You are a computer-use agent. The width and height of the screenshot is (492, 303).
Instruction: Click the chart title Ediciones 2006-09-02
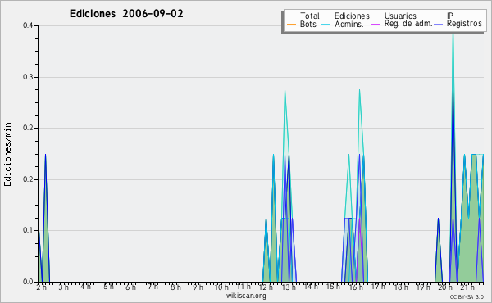click(126, 14)
